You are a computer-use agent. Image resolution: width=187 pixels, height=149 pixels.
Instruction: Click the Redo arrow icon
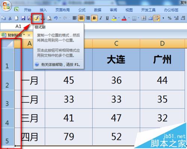[65, 18]
